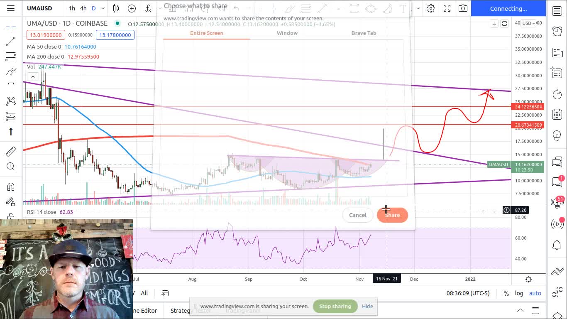The height and width of the screenshot is (319, 567).
Task: Open the prediction and measurement tools
Action: pyautogui.click(x=11, y=116)
